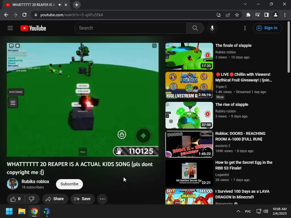291x218 pixels.
Task: Subscribe to Rubiks roblox channel
Action: [x=69, y=184]
